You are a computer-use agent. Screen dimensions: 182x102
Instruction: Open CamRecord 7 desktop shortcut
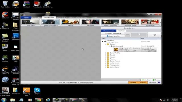click(x=5, y=26)
